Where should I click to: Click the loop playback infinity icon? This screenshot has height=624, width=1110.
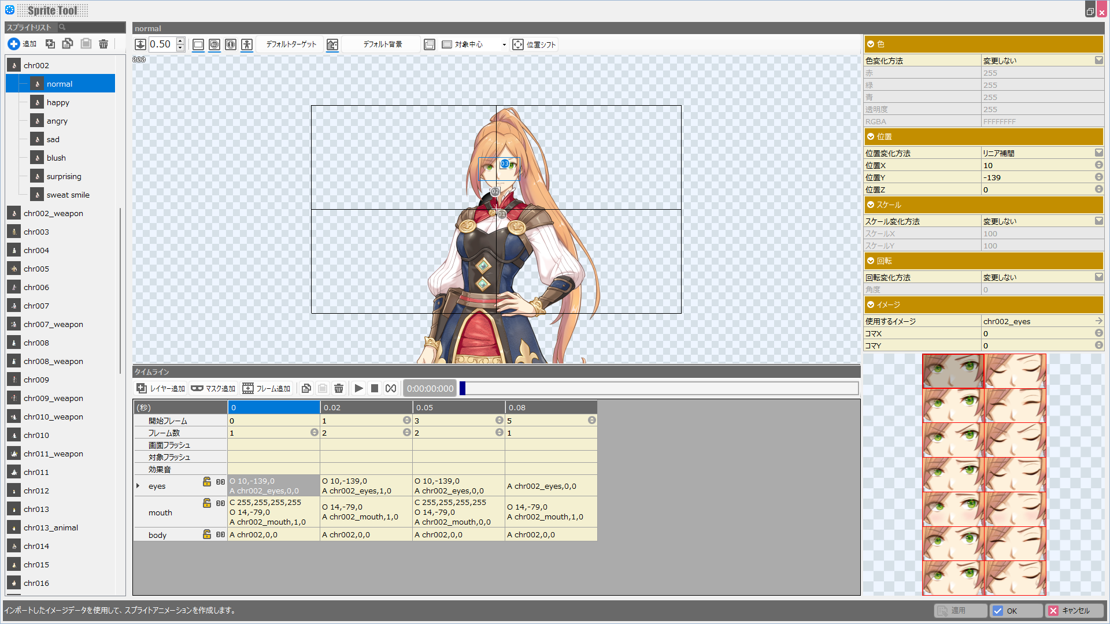[391, 388]
